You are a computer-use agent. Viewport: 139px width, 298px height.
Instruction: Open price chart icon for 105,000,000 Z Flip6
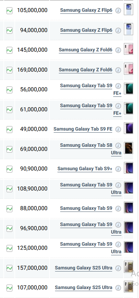pos(10,10)
